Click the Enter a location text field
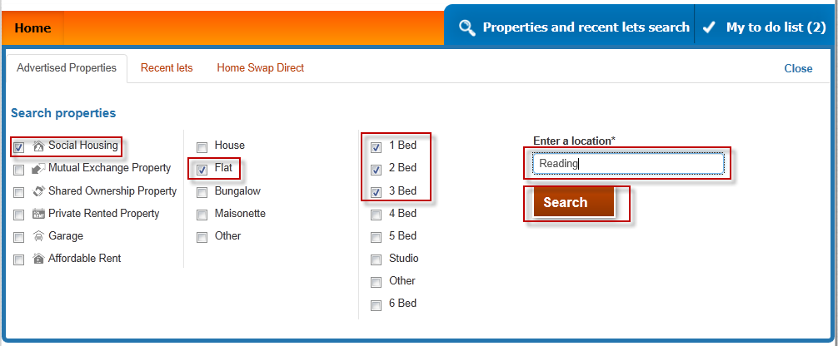 tap(627, 164)
